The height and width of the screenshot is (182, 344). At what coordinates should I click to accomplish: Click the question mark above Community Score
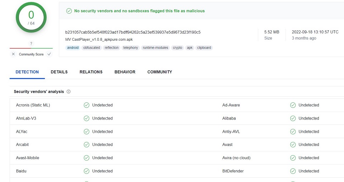pos(31,44)
